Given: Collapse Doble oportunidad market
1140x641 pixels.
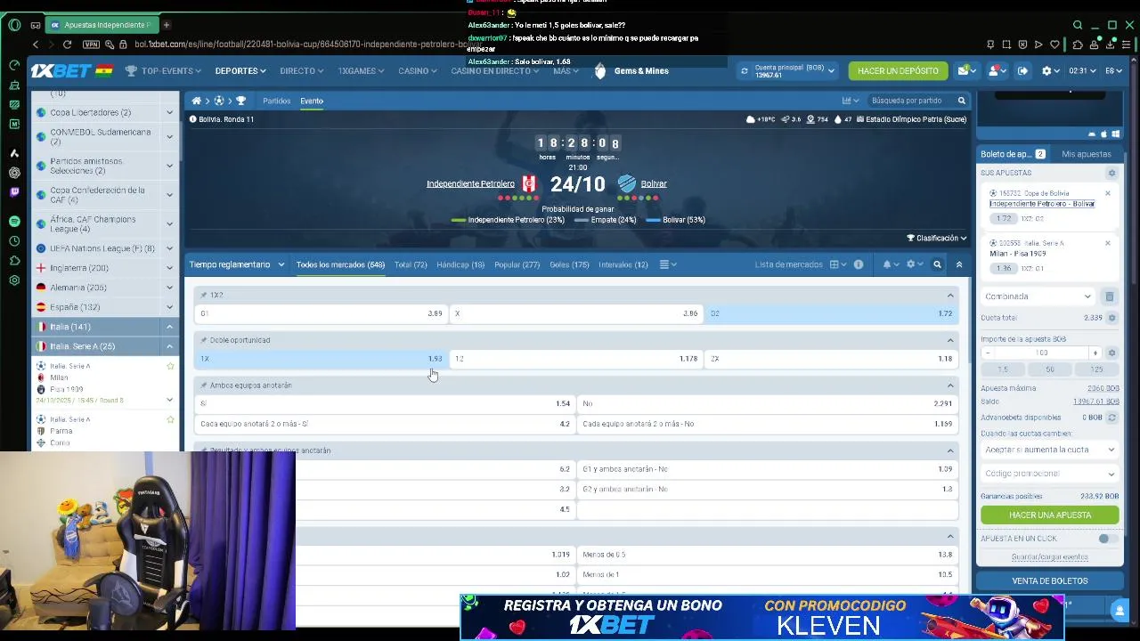Looking at the screenshot, I should (950, 340).
